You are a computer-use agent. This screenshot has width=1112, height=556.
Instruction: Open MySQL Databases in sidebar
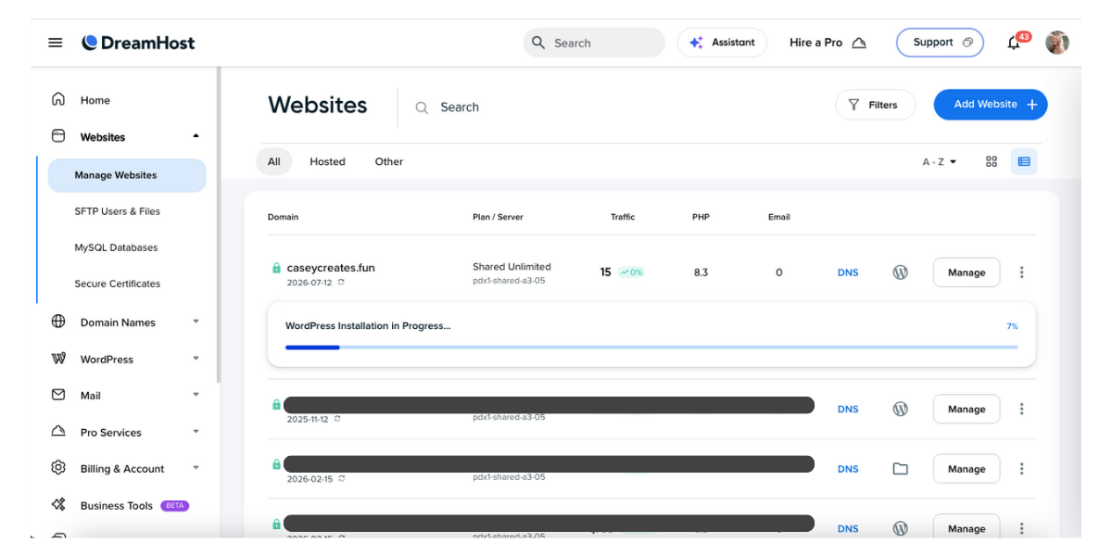click(x=117, y=247)
